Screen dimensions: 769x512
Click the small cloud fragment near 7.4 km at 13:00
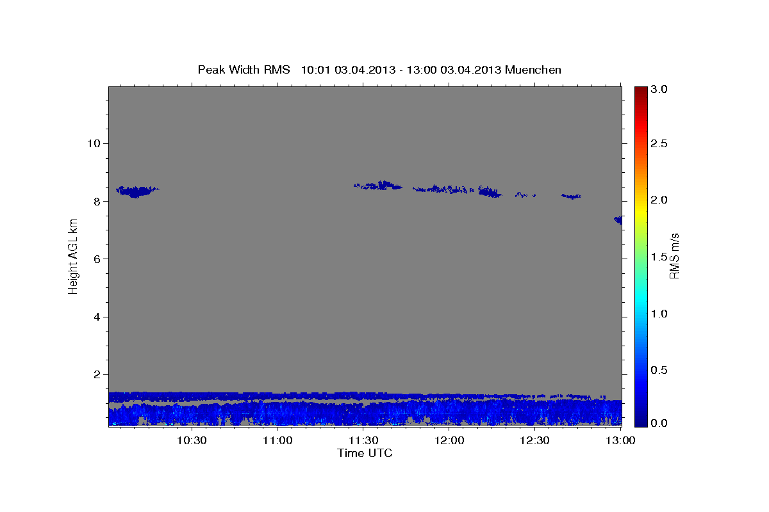[x=618, y=220]
